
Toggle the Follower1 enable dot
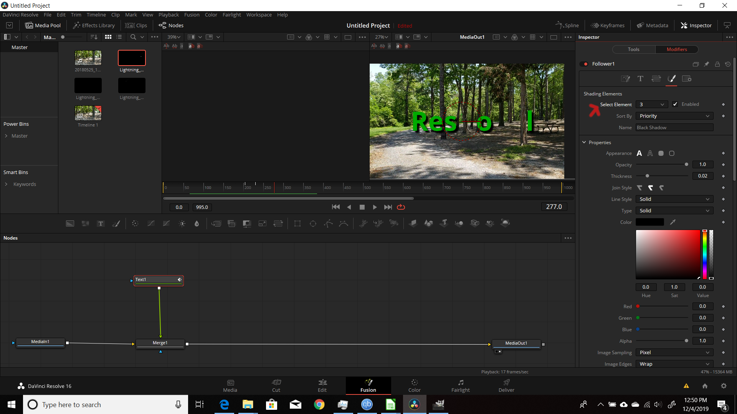[x=585, y=64]
